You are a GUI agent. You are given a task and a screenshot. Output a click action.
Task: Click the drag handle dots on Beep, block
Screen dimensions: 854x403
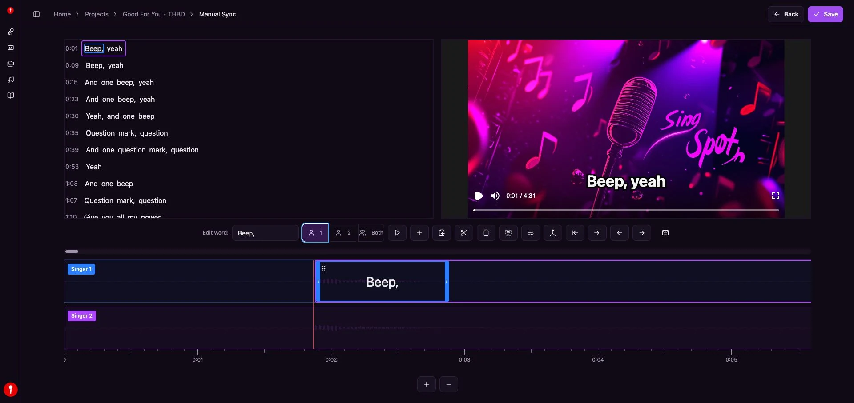coord(324,269)
